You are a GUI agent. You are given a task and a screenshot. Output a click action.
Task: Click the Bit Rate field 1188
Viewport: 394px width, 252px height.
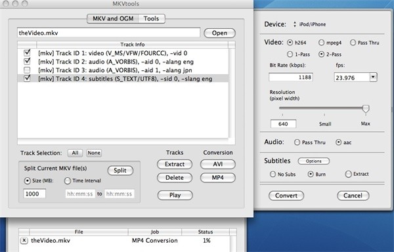click(291, 77)
